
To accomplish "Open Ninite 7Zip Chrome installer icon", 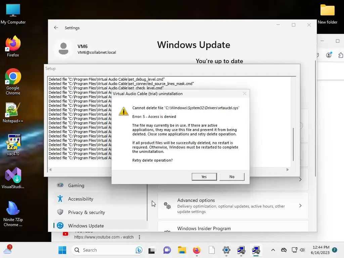I will (13, 214).
